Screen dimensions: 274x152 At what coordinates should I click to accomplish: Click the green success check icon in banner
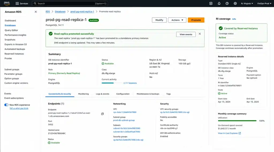(x=51, y=34)
